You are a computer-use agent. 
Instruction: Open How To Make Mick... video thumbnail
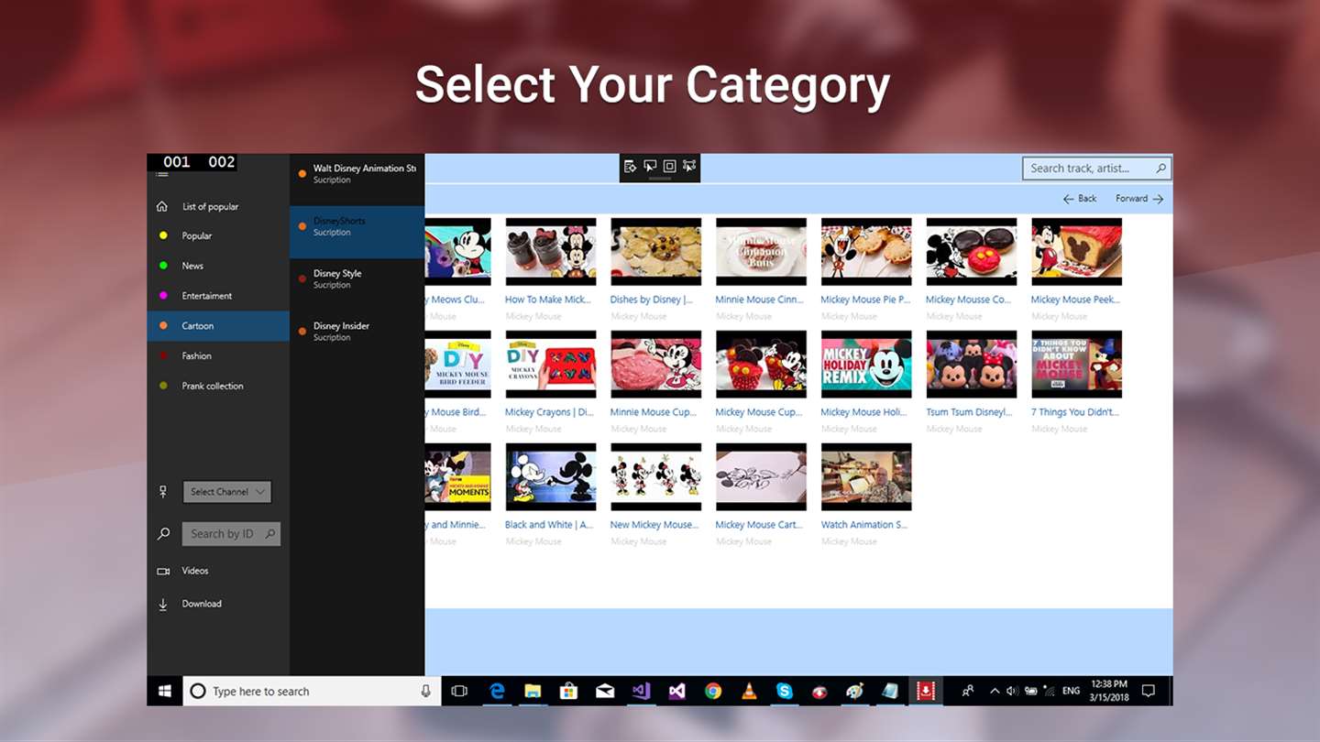pyautogui.click(x=551, y=252)
